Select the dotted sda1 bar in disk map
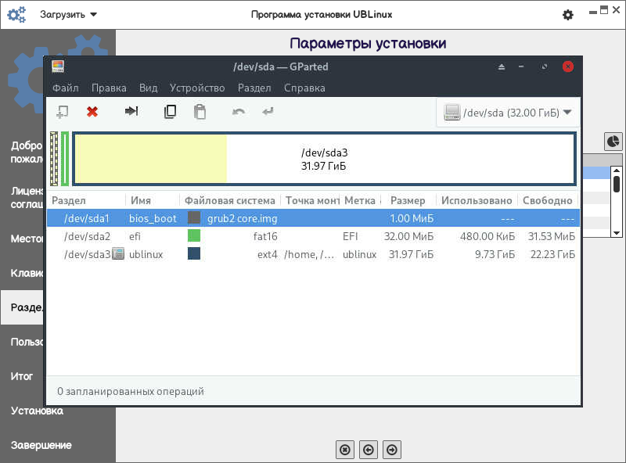 [54, 159]
